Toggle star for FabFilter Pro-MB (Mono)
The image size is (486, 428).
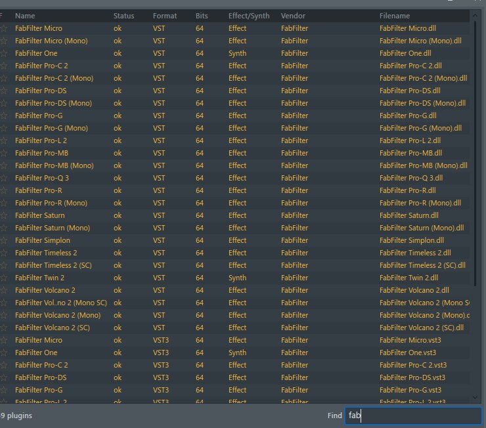pyautogui.click(x=3, y=165)
